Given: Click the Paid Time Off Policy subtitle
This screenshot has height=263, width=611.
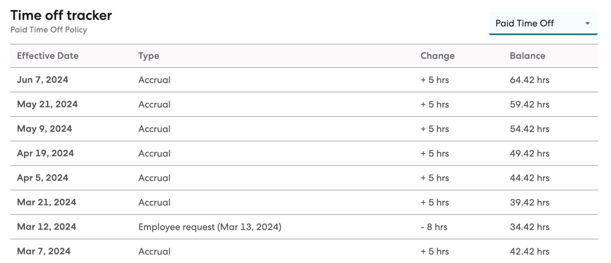Looking at the screenshot, I should [49, 30].
